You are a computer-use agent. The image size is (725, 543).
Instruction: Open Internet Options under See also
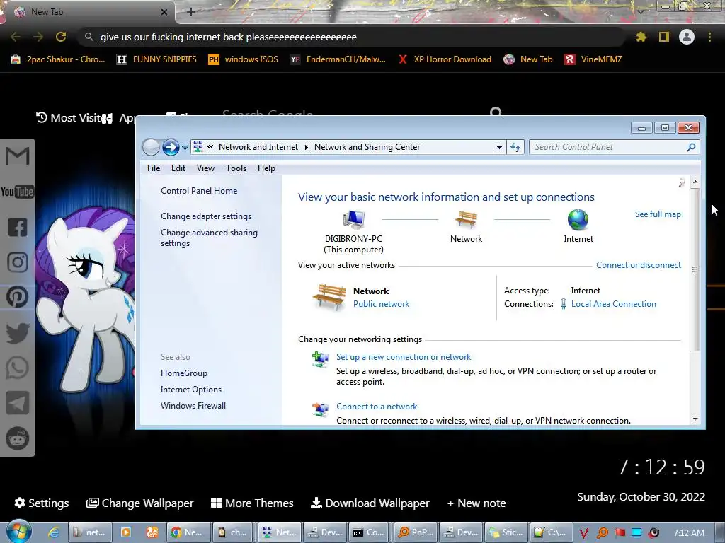191,390
